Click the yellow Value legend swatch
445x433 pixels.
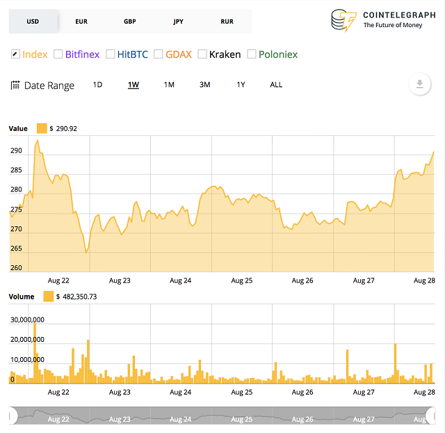pyautogui.click(x=41, y=129)
